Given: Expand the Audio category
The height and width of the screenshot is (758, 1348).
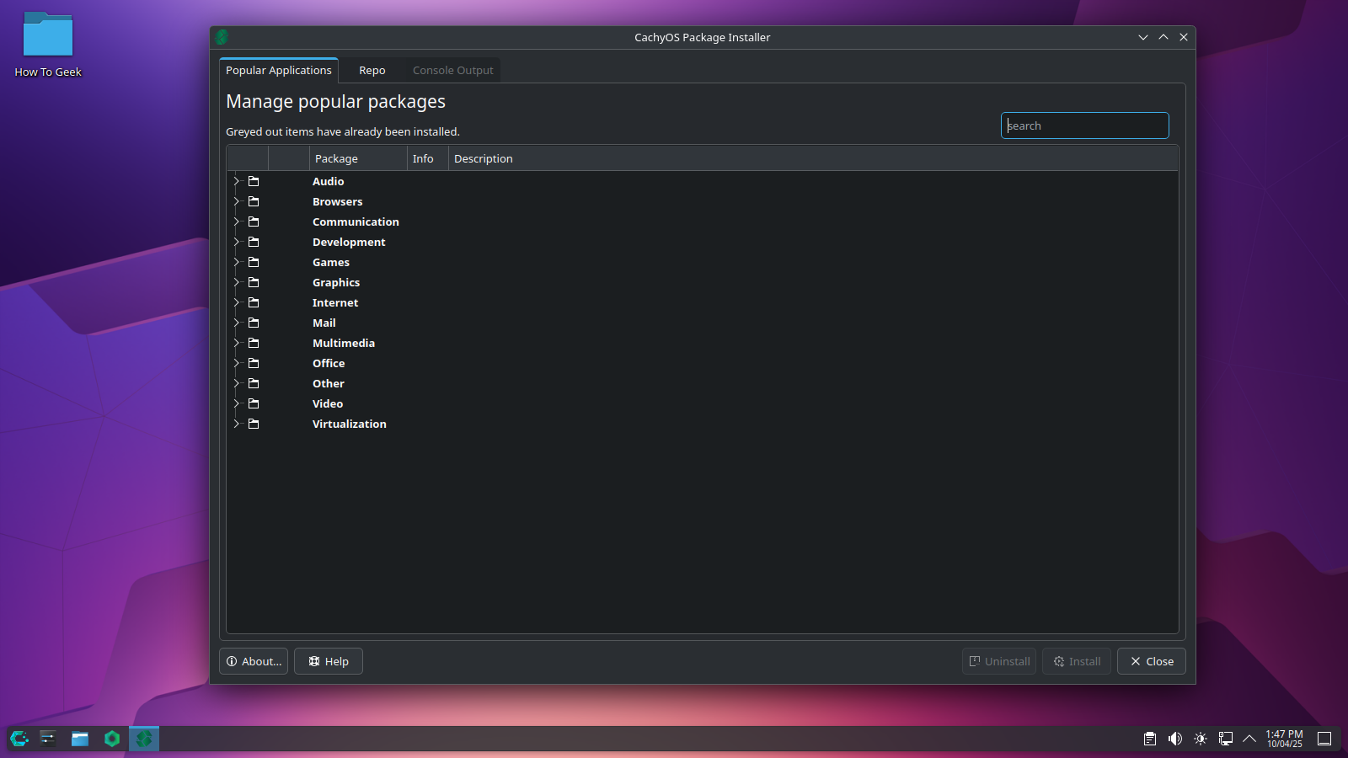Looking at the screenshot, I should tap(236, 181).
